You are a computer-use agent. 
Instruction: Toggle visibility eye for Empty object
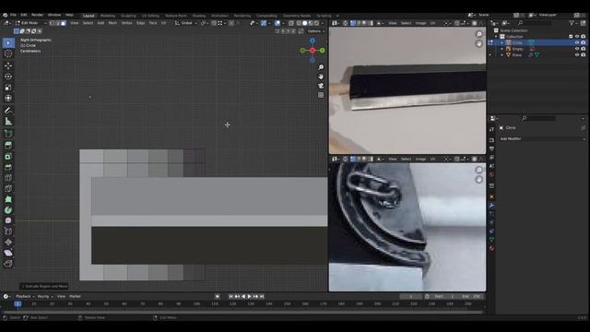pos(577,49)
